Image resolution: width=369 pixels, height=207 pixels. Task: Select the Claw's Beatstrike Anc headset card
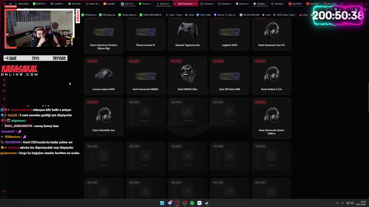point(103,117)
